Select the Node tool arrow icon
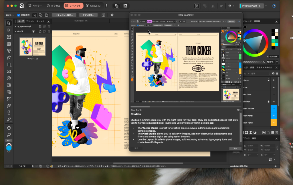This screenshot has height=185, width=293. click(9, 30)
